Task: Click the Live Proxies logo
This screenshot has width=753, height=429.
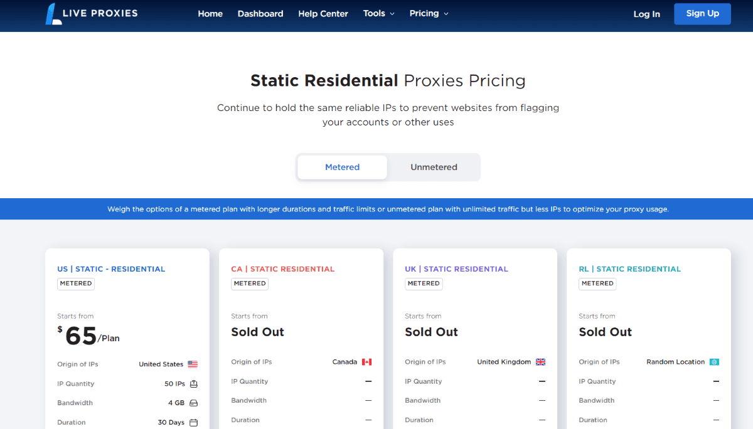Action: click(x=92, y=13)
